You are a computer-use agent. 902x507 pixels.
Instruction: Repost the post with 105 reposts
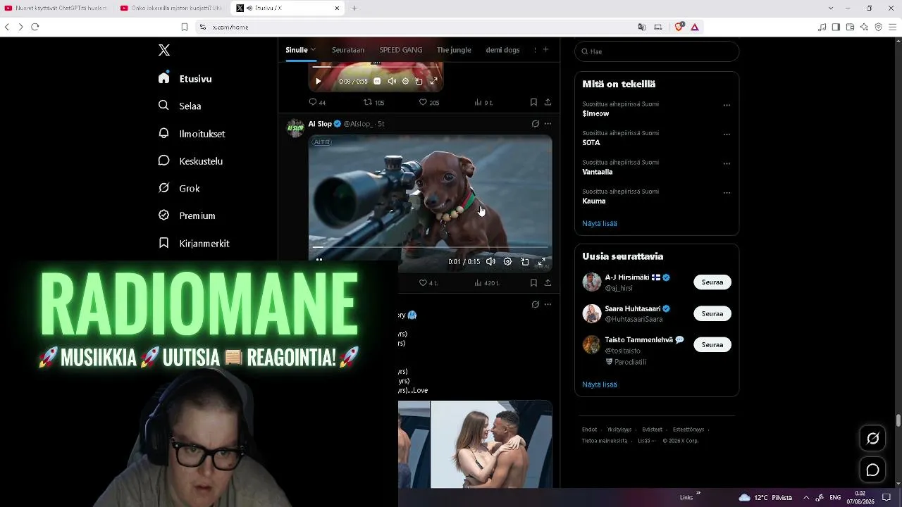point(373,102)
